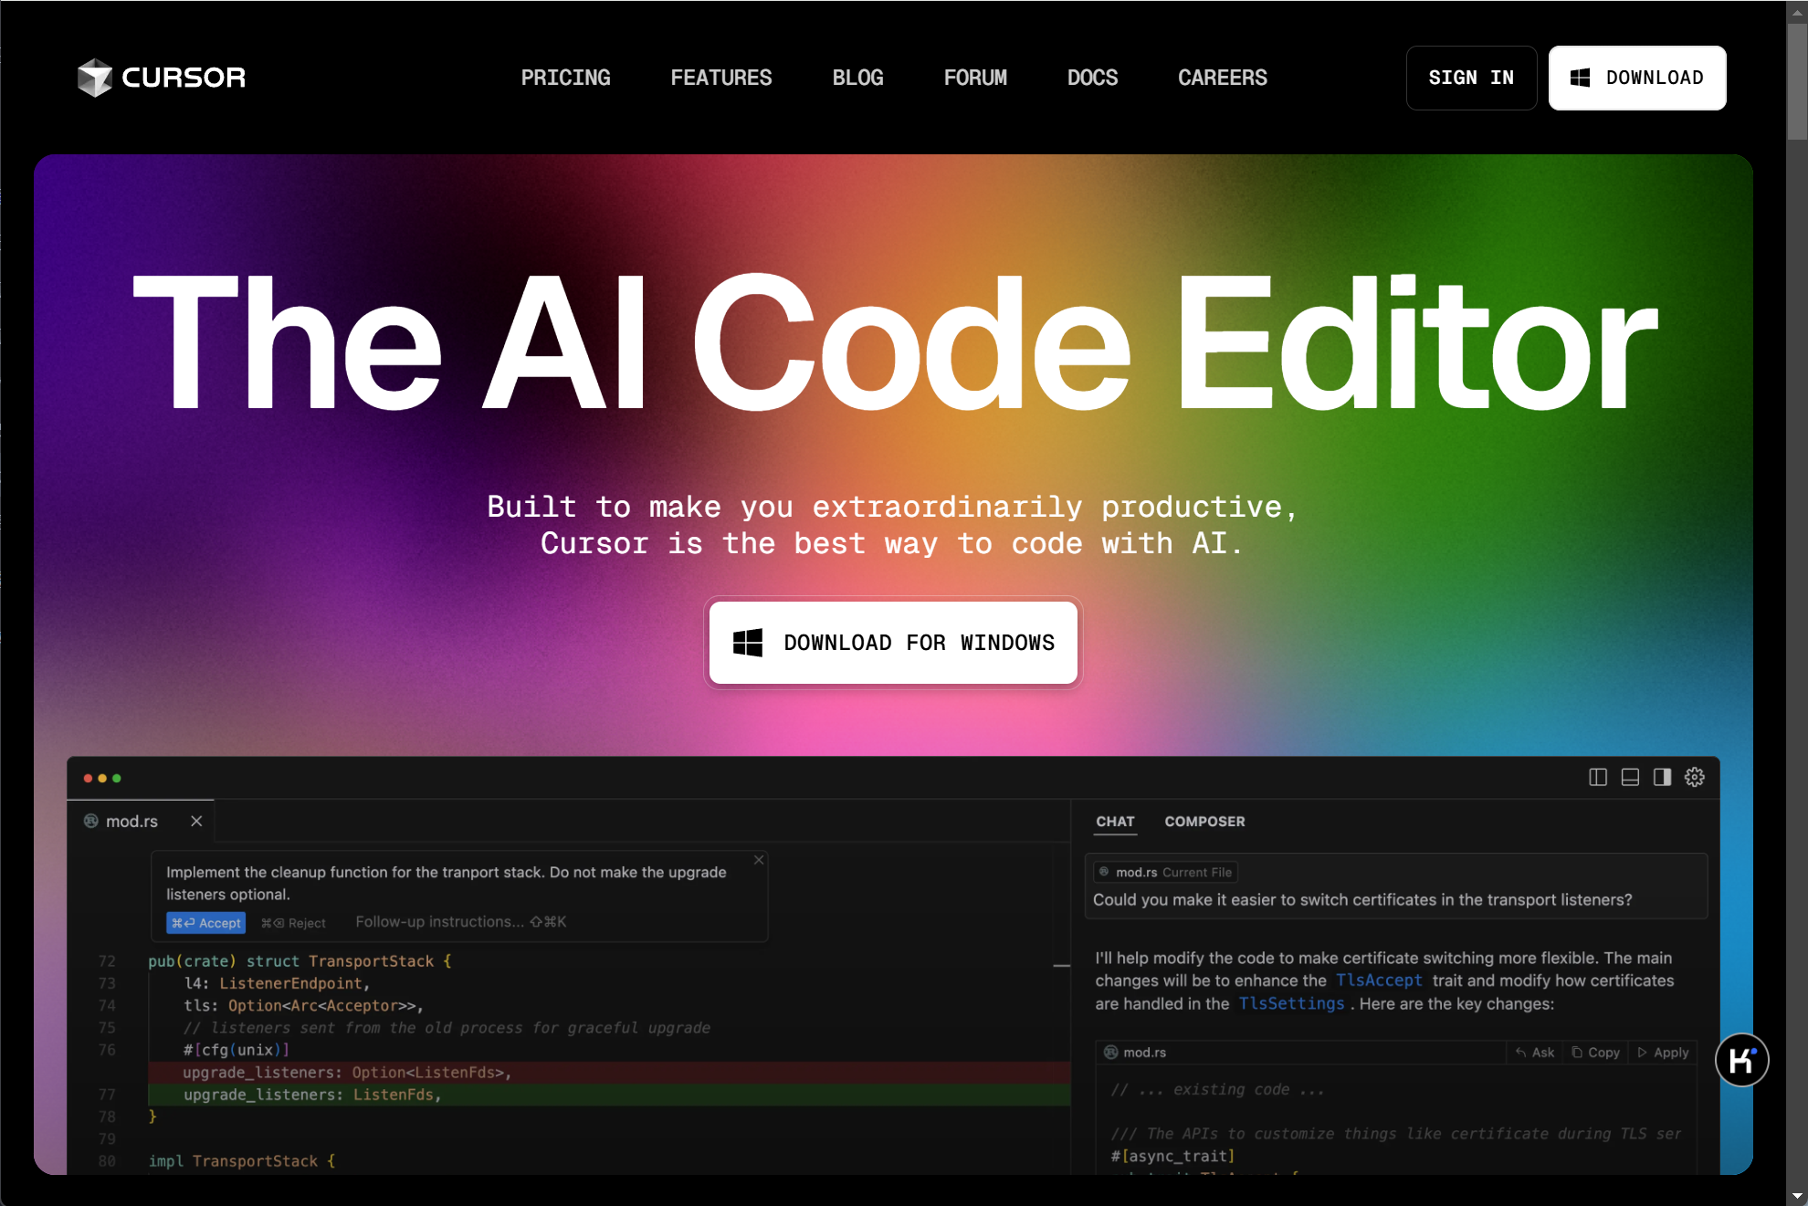Click the added "upgrade_listeners: ListenFds," green line
The height and width of the screenshot is (1206, 1808).
(609, 1095)
